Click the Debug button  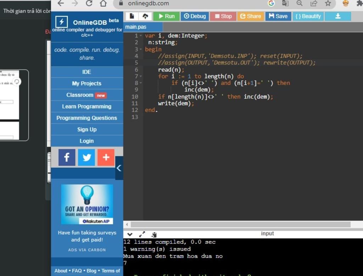pos(195,16)
